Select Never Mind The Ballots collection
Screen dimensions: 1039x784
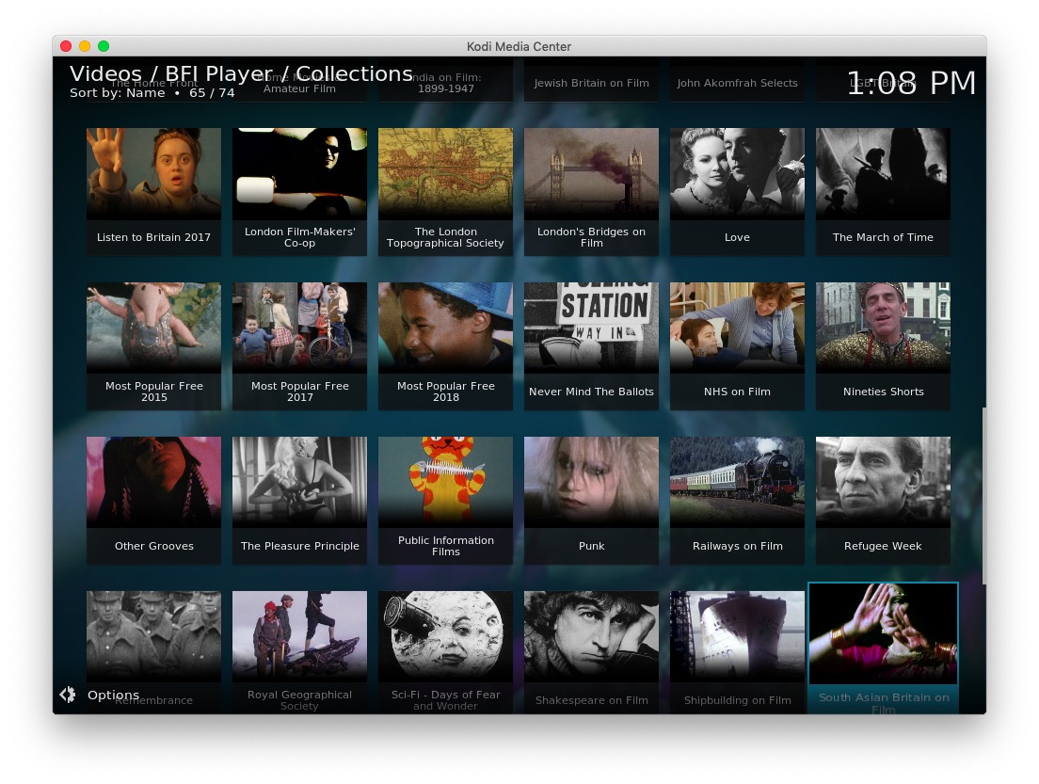pos(591,345)
